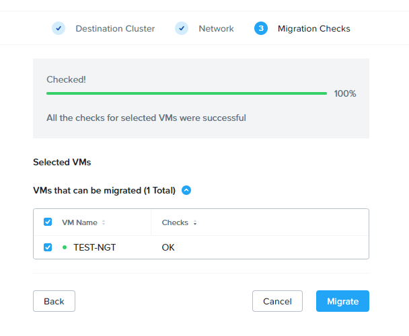Select the Migration Checks step label
Image resolution: width=409 pixels, height=336 pixels.
click(x=313, y=28)
